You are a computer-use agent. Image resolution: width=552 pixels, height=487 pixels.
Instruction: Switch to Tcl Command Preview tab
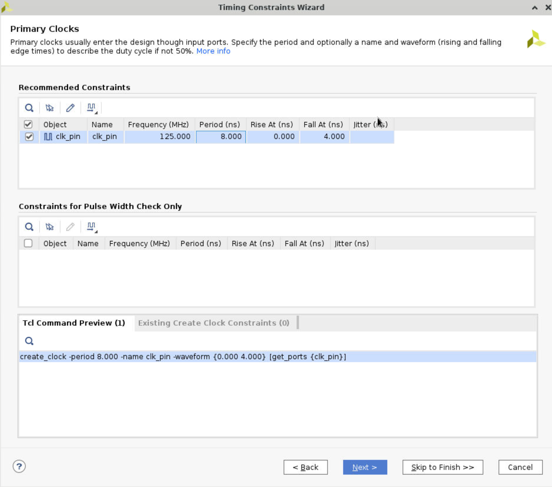click(x=74, y=323)
